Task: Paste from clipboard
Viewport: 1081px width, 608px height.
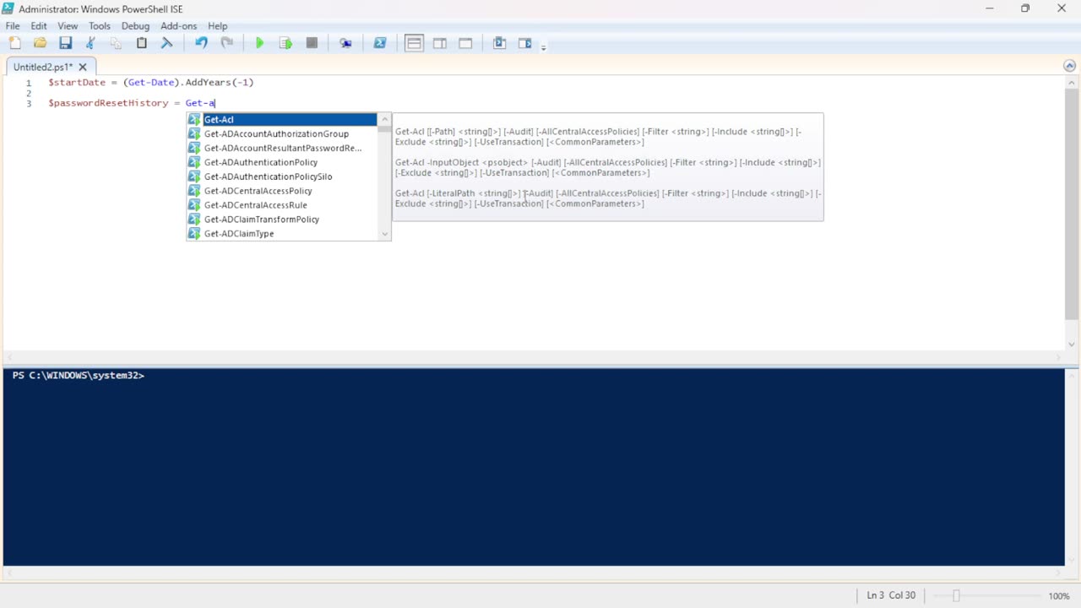Action: 142,43
